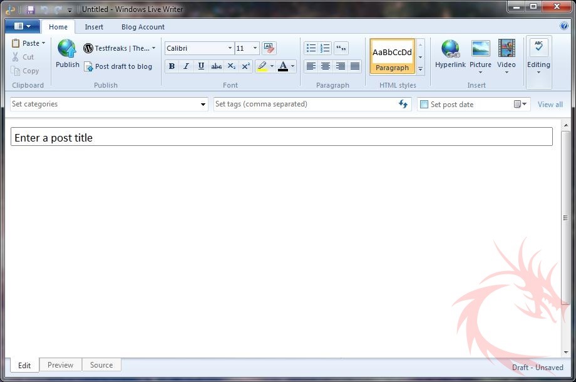Toggle Italic formatting
Screen dimensions: 576x382
186,66
